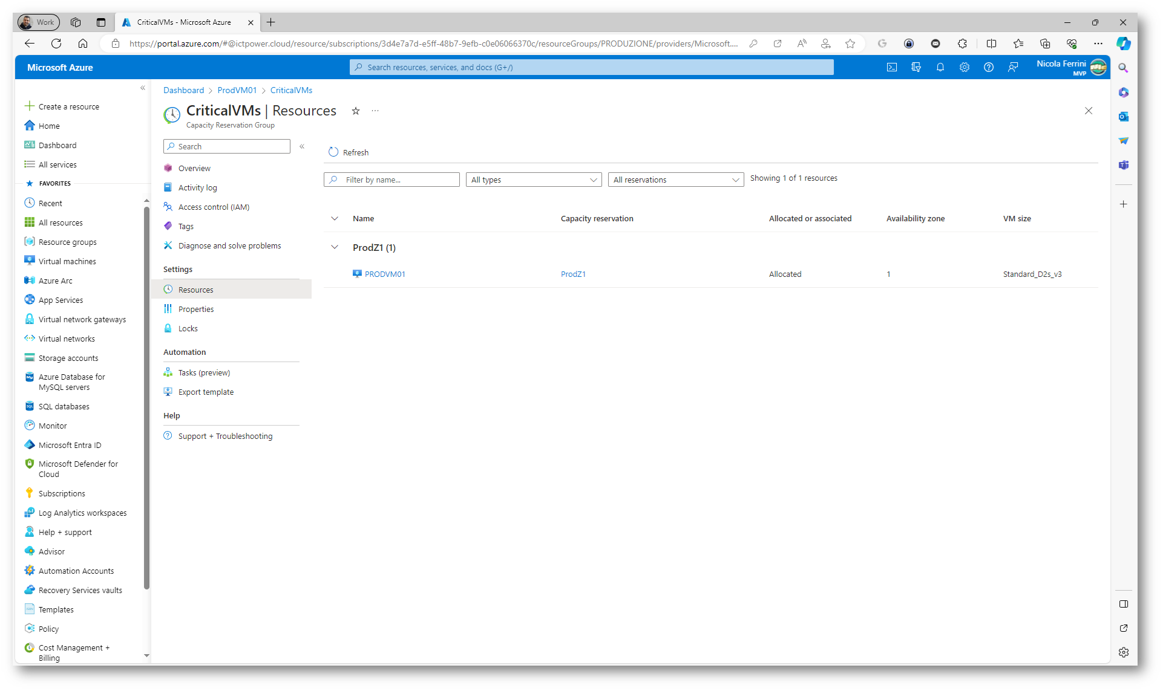
Task: Focus the resource menu Search box
Action: (x=227, y=146)
